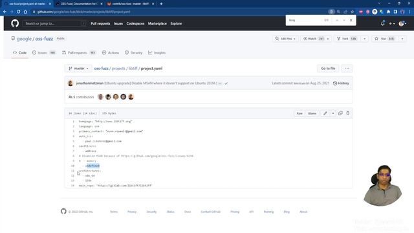Open the Pull requests repo tab
Viewport: 414px width, 233px height.
click(x=79, y=52)
